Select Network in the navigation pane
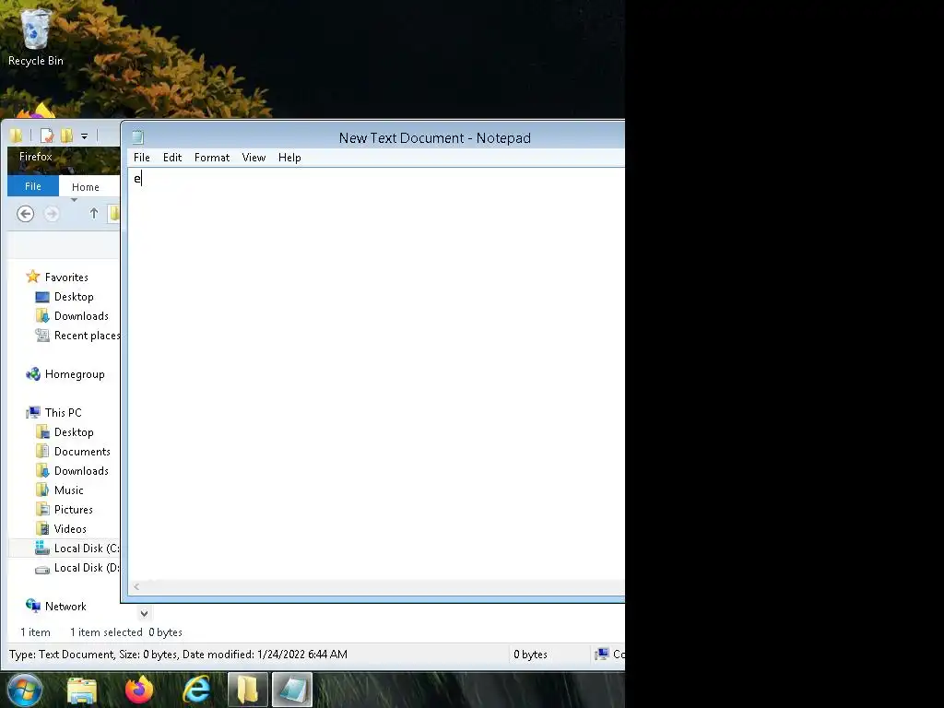This screenshot has height=708, width=944. click(65, 607)
